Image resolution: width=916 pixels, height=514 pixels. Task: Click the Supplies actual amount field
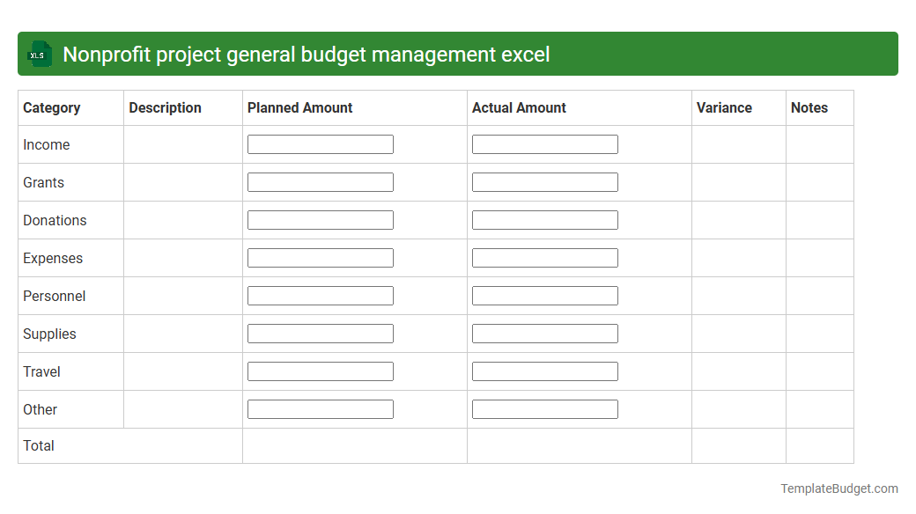(x=544, y=333)
